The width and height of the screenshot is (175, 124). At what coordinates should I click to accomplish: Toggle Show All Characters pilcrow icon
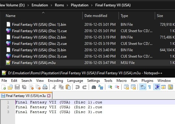pyautogui.click(x=150, y=87)
